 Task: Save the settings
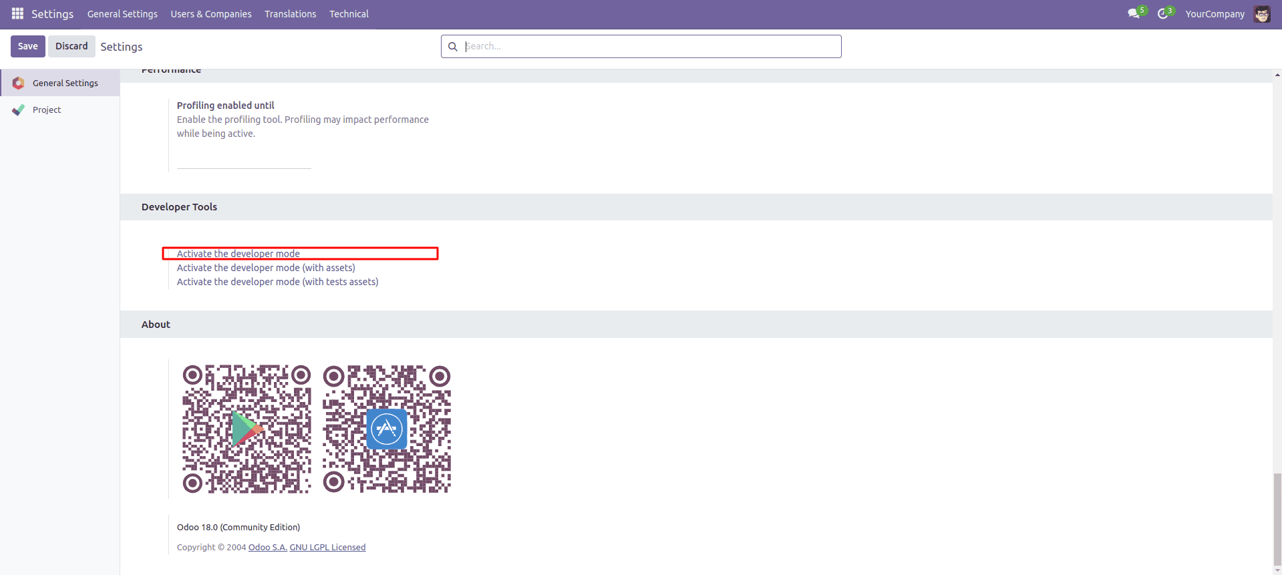point(28,46)
